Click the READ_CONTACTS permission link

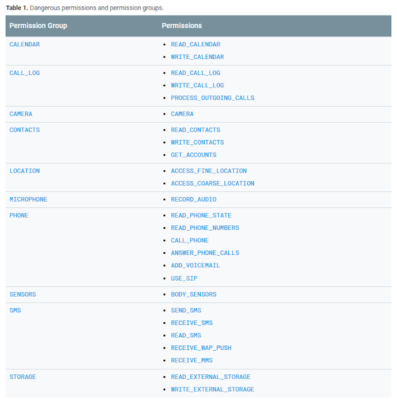[196, 130]
